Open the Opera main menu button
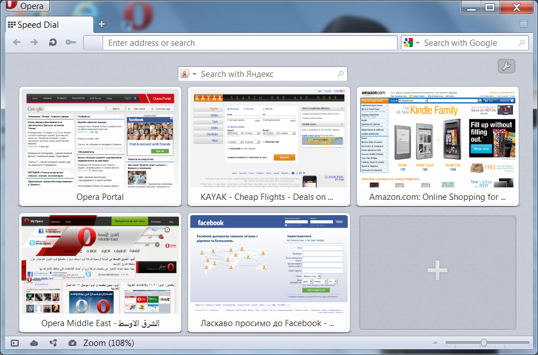The width and height of the screenshot is (538, 355). point(27,6)
